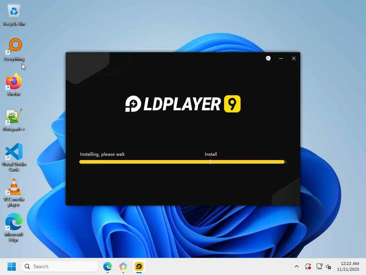Click the LDPlayer installer taskbar icon

pos(139,266)
